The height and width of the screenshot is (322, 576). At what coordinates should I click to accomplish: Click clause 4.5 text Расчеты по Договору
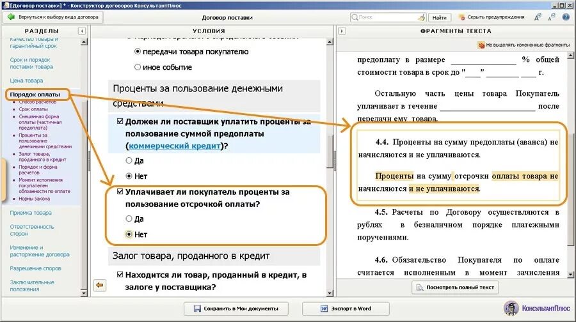[x=458, y=224]
